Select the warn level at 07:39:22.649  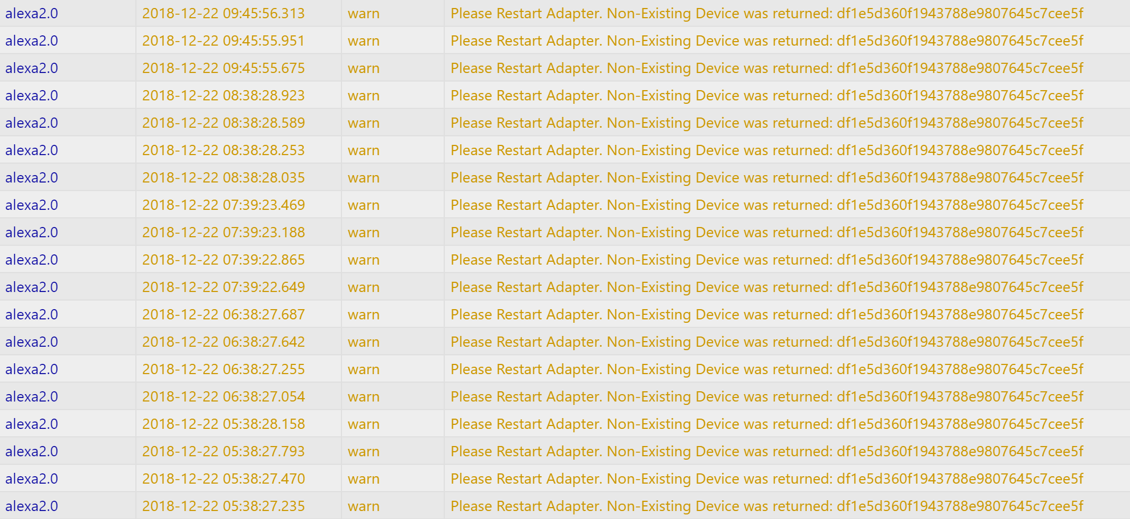pos(364,287)
